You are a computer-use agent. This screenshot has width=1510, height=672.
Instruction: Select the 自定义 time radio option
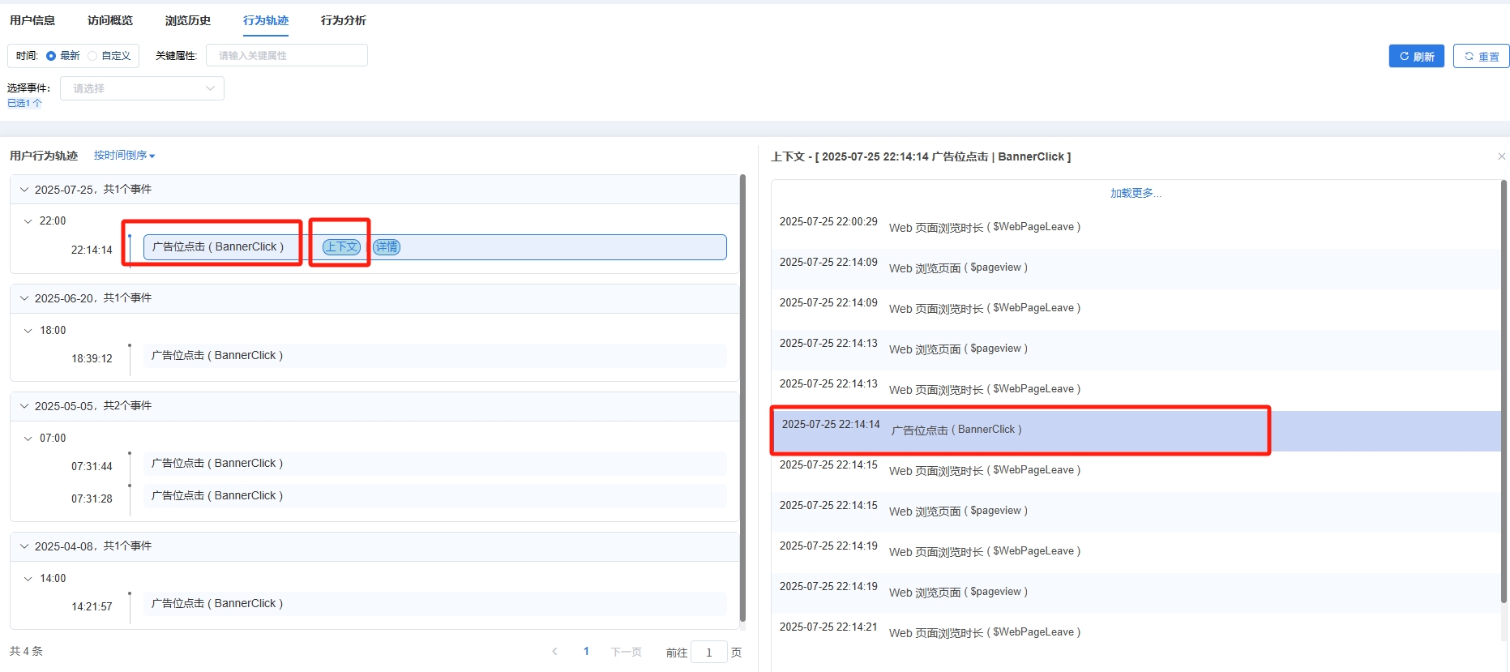click(92, 56)
